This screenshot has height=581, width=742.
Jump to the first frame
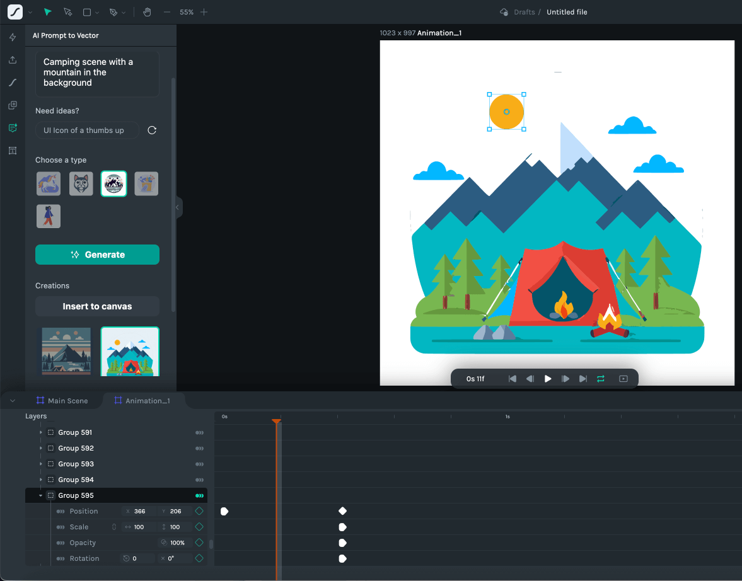[513, 379]
